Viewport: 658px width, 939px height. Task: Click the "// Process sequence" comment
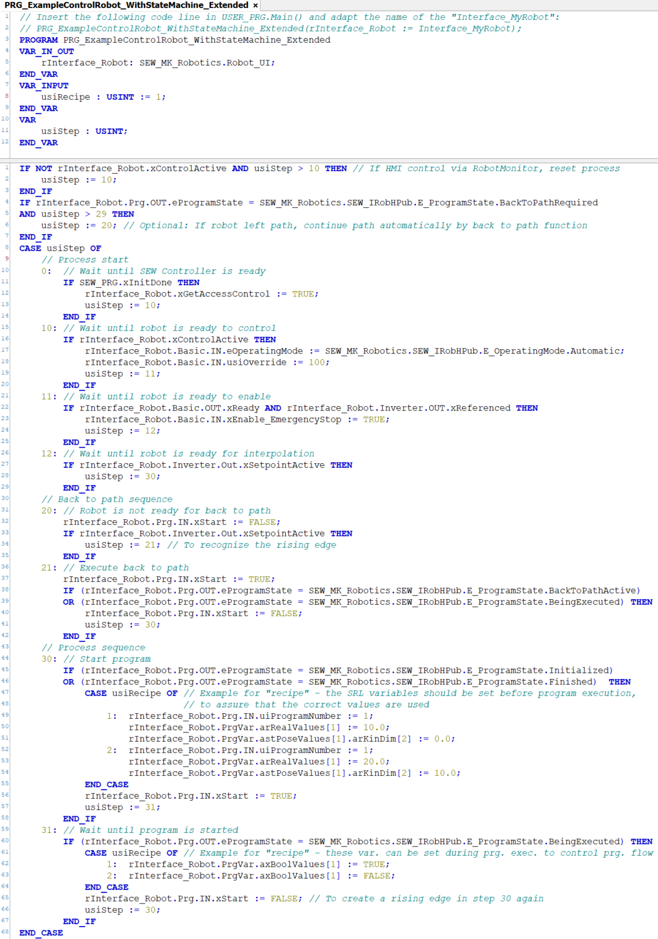coord(93,648)
